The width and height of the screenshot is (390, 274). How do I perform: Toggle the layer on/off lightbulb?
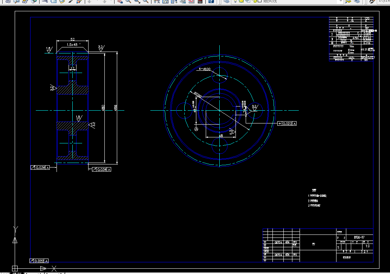click(x=235, y=1)
